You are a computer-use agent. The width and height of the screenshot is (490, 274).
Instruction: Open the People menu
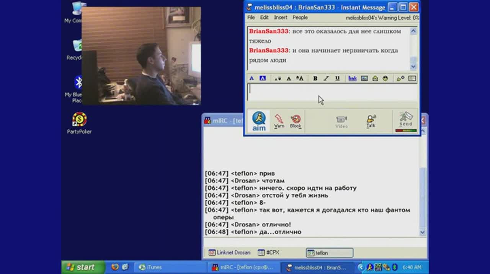coord(300,18)
